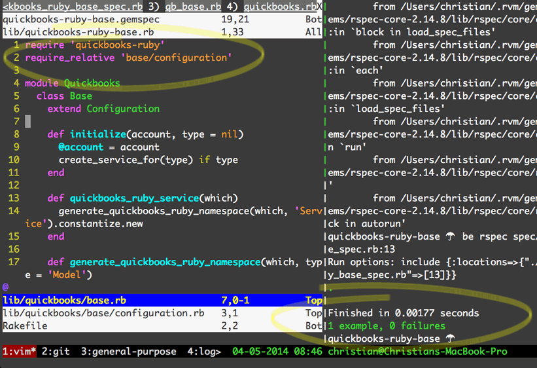
Task: Switch to the 2:git tmux window
Action: [x=56, y=351]
